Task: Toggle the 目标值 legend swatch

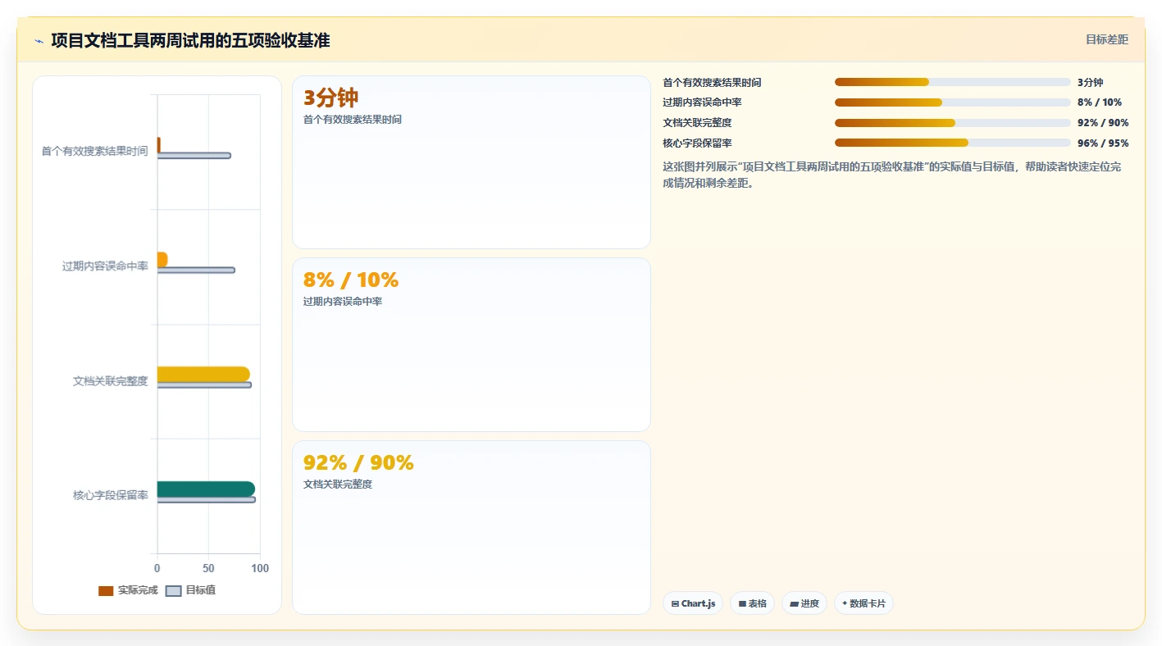Action: coord(174,591)
